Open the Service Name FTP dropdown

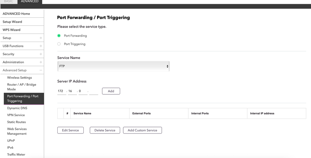coord(113,66)
